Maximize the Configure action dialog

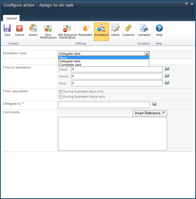186,4
